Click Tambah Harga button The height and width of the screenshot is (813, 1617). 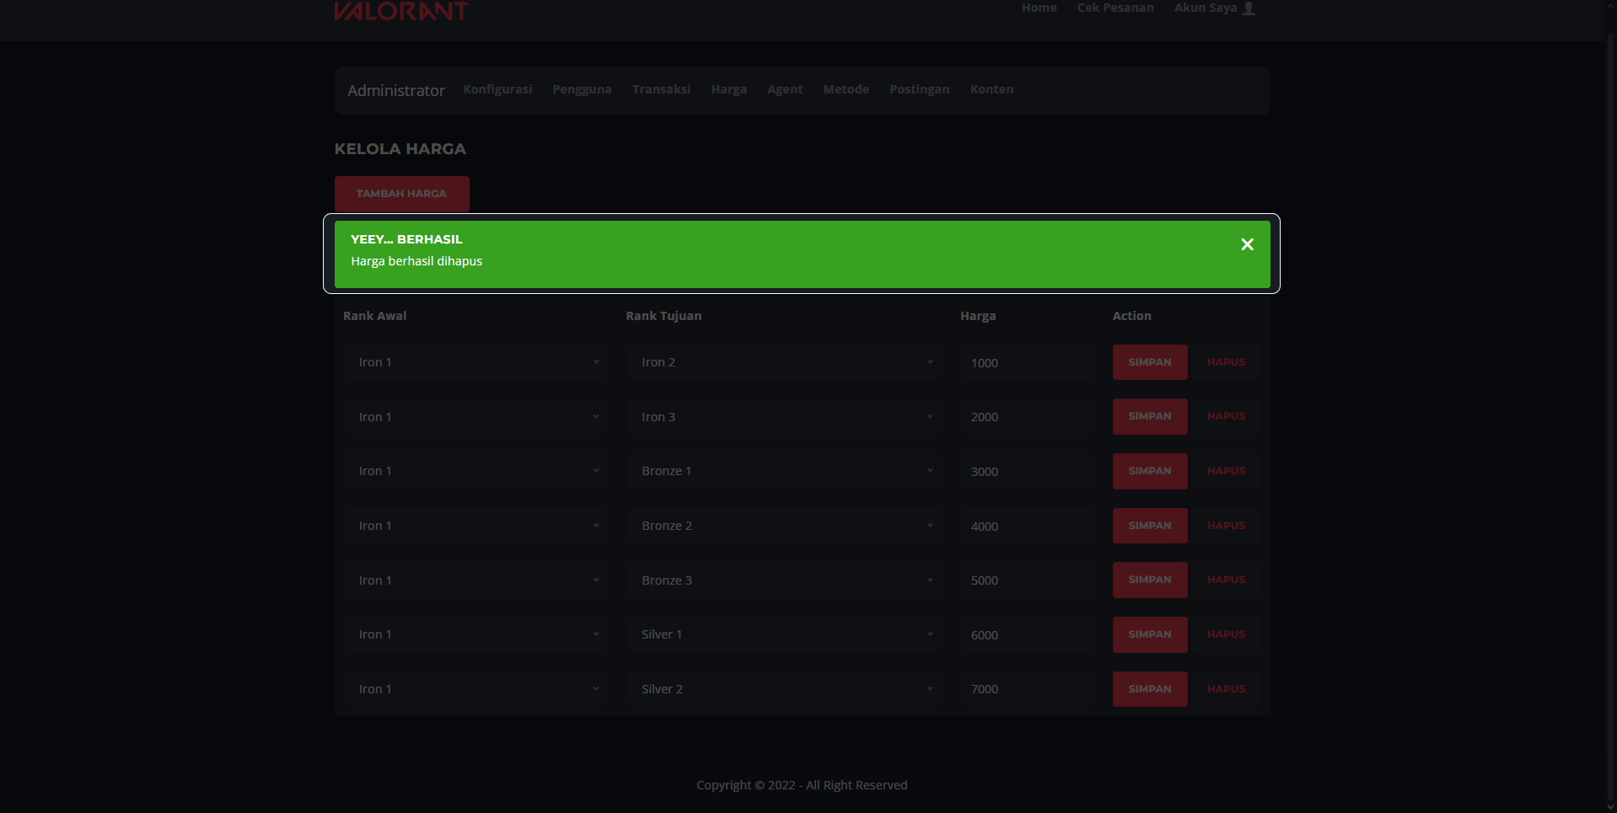pyautogui.click(x=401, y=194)
